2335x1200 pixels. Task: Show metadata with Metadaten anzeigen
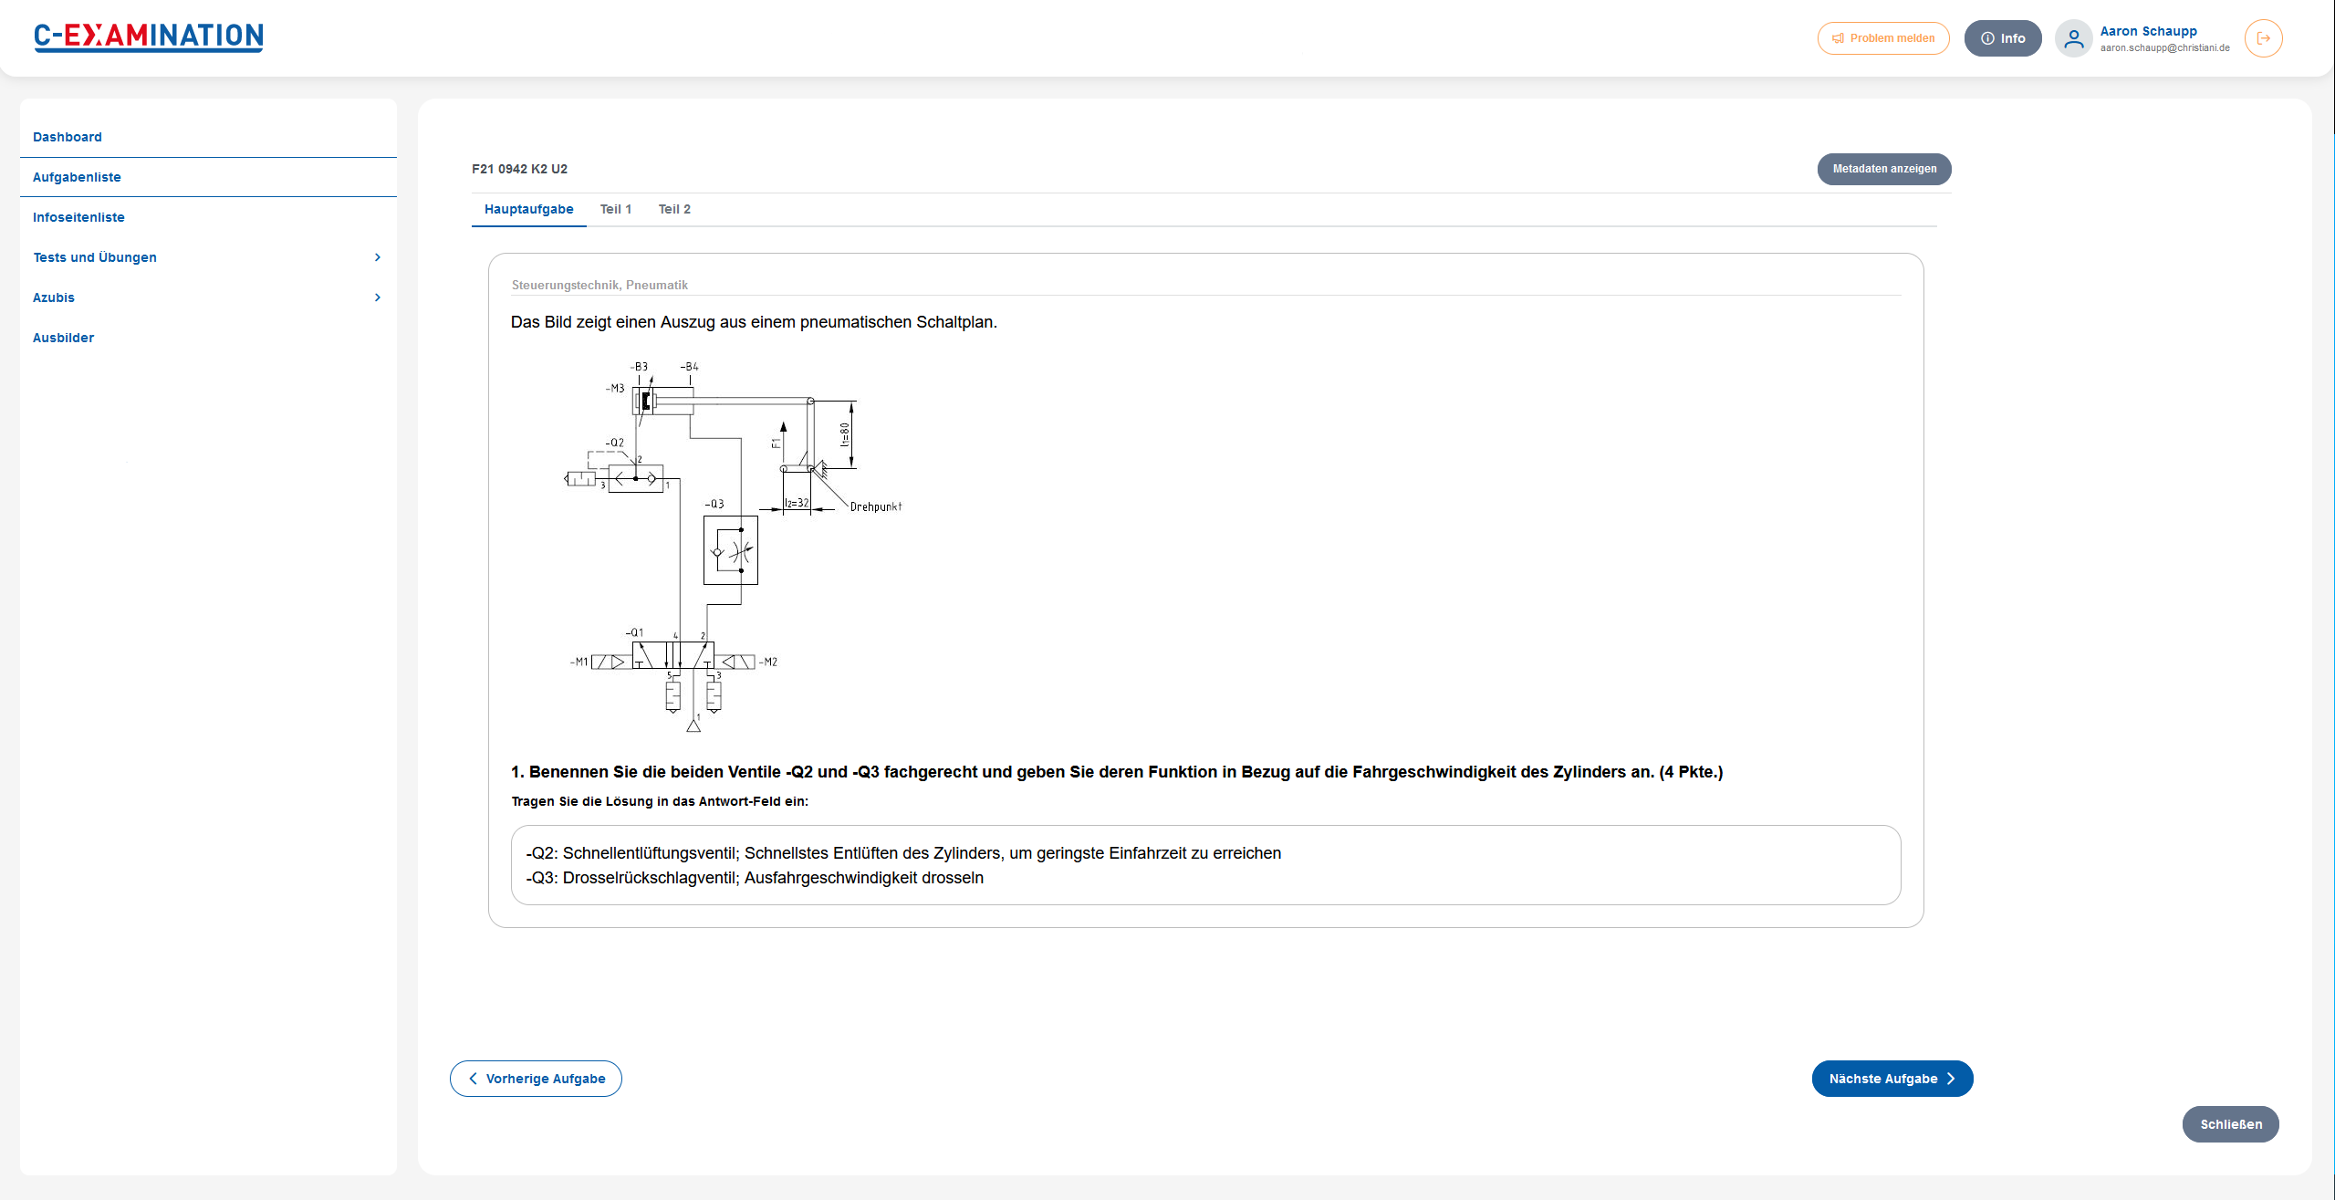click(1883, 169)
